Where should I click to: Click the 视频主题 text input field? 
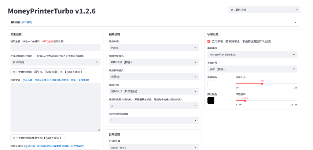click(55, 47)
